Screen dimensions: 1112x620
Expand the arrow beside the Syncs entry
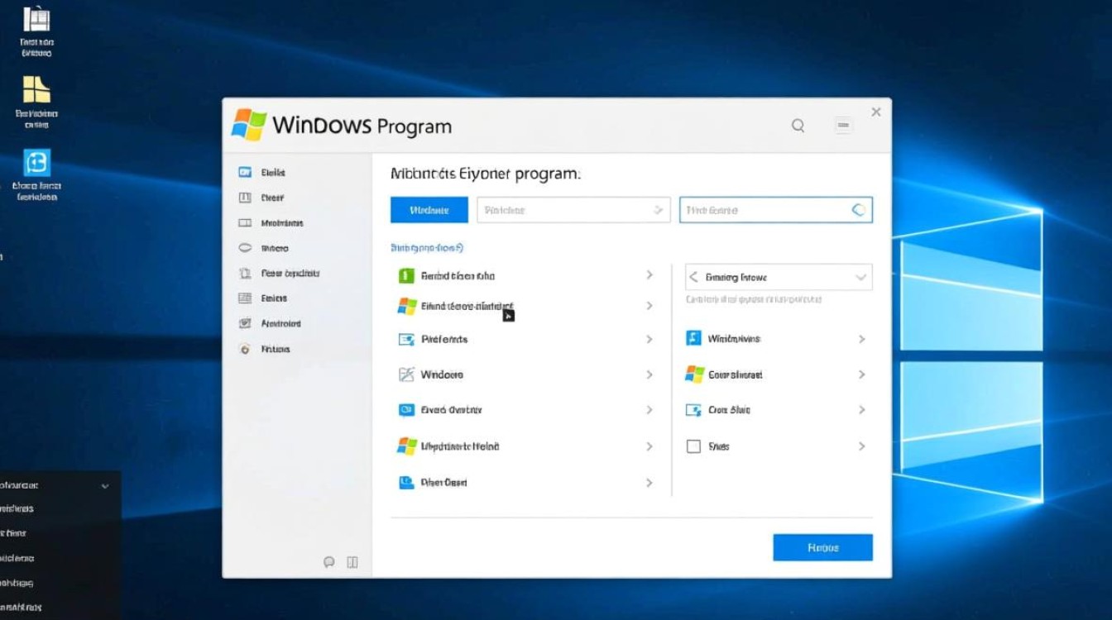coord(861,446)
